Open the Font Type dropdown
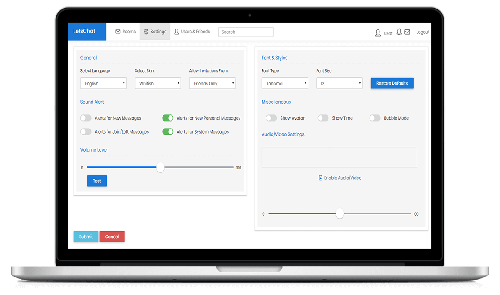The height and width of the screenshot is (295, 500). point(285,83)
